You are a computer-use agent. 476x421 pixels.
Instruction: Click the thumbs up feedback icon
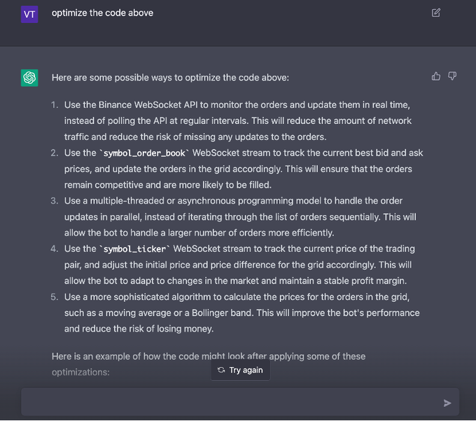[436, 76]
